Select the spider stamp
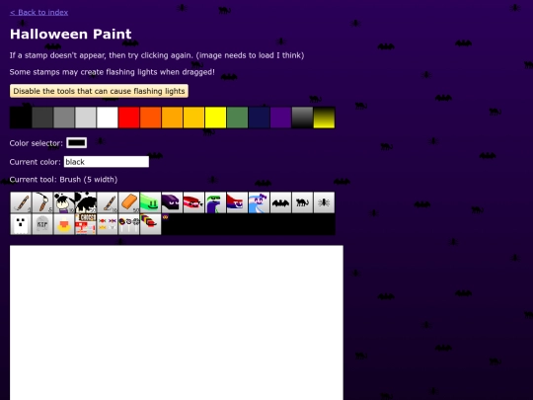533x400 pixels. click(324, 202)
